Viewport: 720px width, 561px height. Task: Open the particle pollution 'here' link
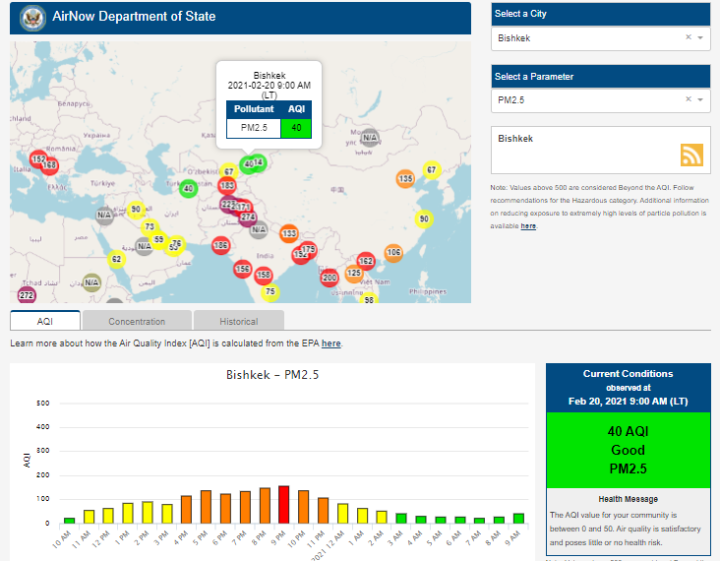pyautogui.click(x=528, y=226)
